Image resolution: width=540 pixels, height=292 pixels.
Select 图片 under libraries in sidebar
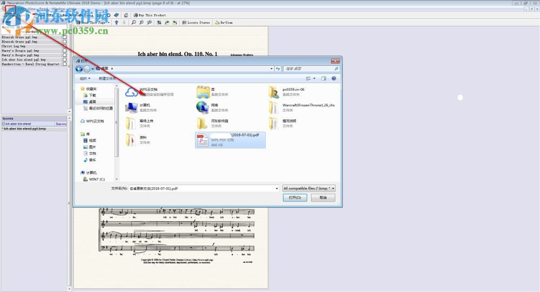(x=90, y=147)
